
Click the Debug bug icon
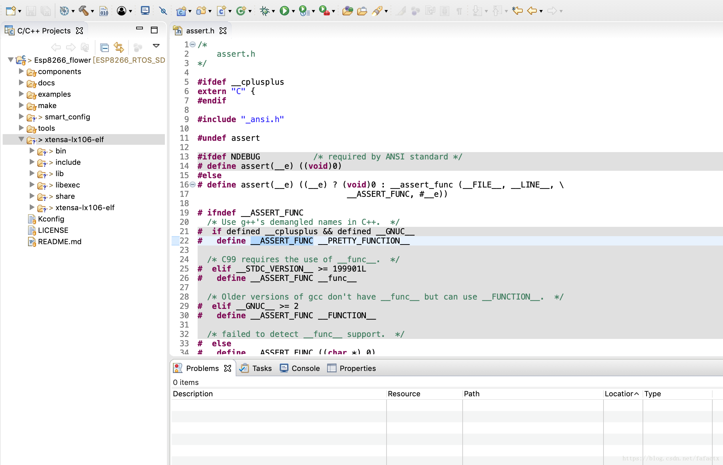[x=264, y=11]
